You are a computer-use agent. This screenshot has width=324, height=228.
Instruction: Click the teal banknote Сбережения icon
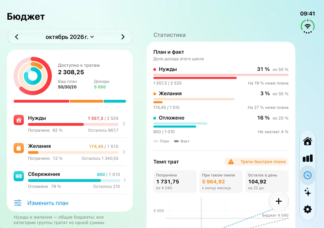coord(19,176)
